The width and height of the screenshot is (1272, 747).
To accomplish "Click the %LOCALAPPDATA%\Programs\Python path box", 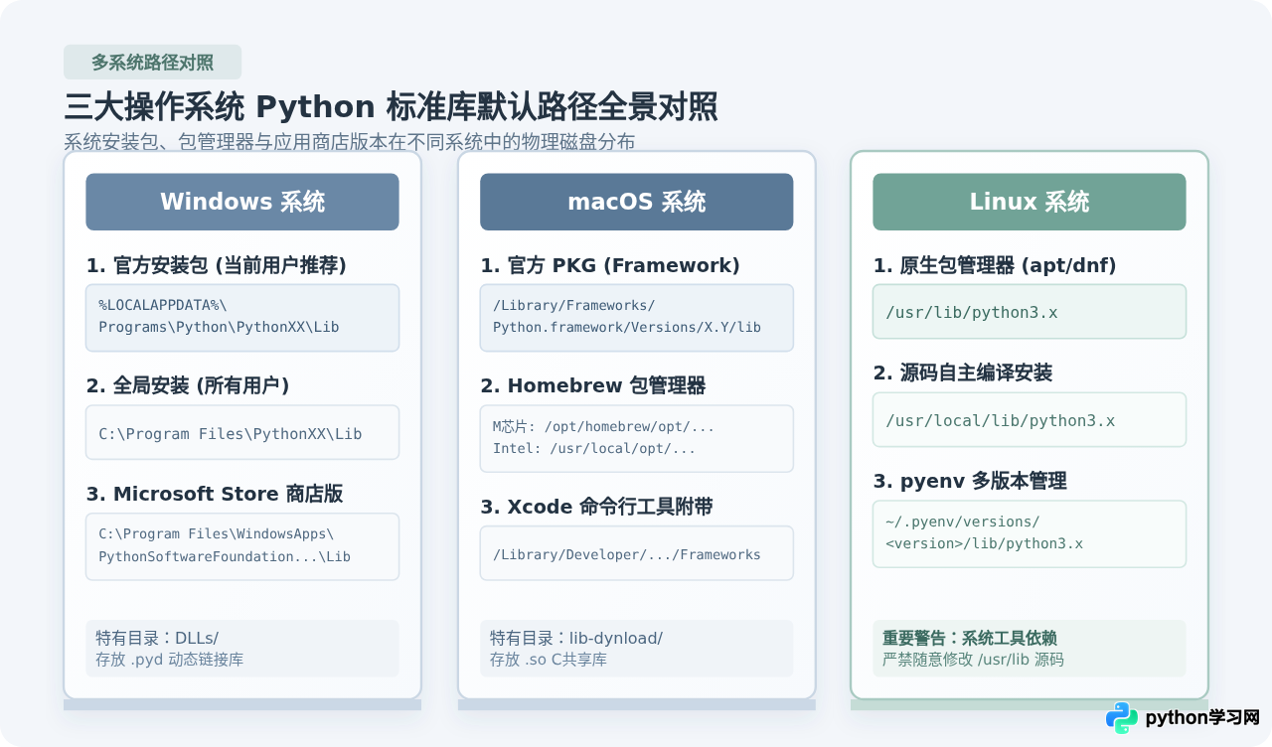I will point(242,318).
